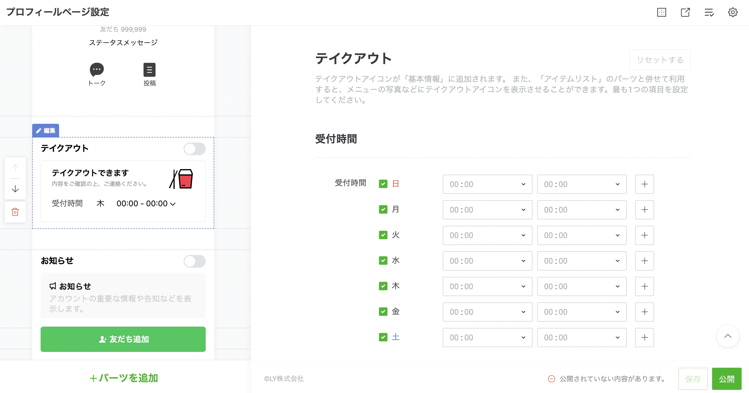Click the Talk (トーク) chat bubble icon
The image size is (749, 393).
click(97, 70)
